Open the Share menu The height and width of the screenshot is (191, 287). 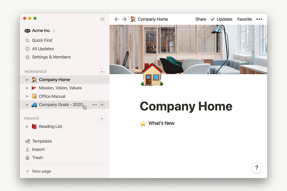click(201, 19)
